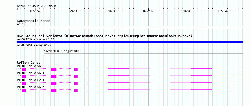Click the right arrow of the ruler
The height and width of the screenshot is (106, 251).
pos(242,9)
